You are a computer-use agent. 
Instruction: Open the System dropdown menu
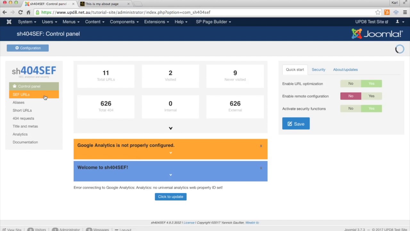tap(27, 22)
